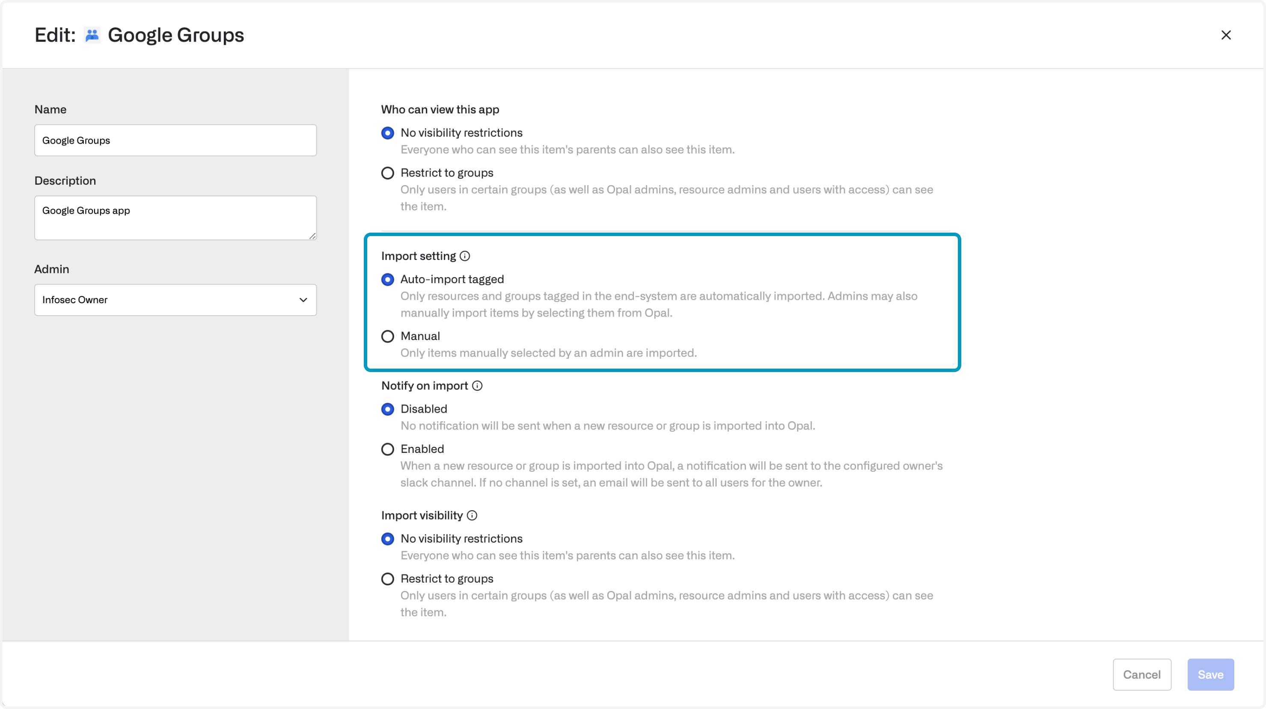Select Manual import setting
Viewport: 1266px width, 709px height.
click(x=388, y=337)
